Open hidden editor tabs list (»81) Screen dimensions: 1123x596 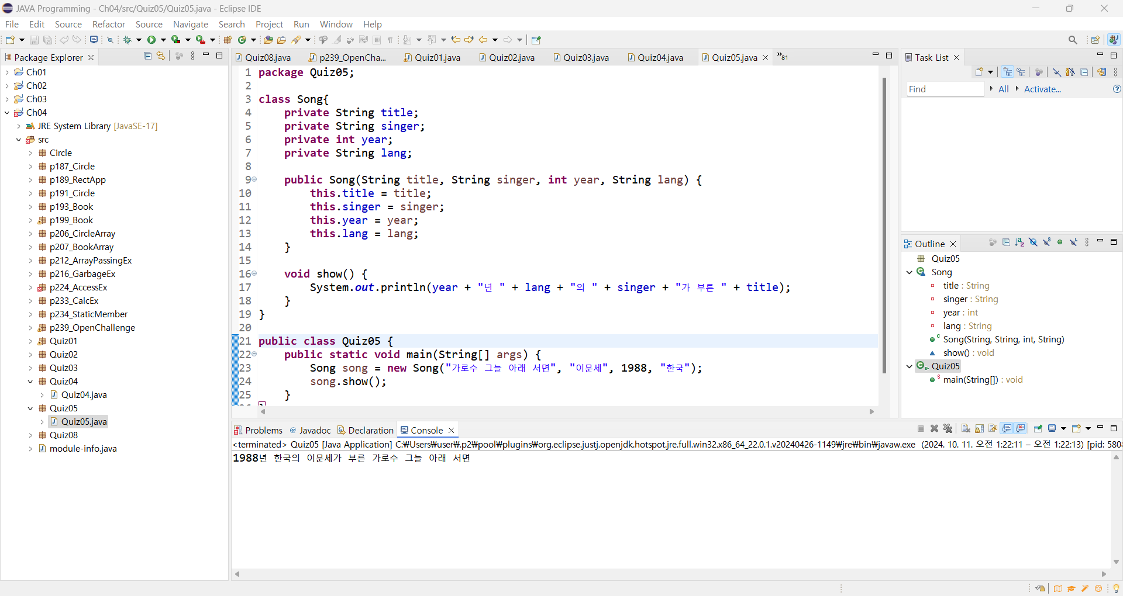(783, 57)
